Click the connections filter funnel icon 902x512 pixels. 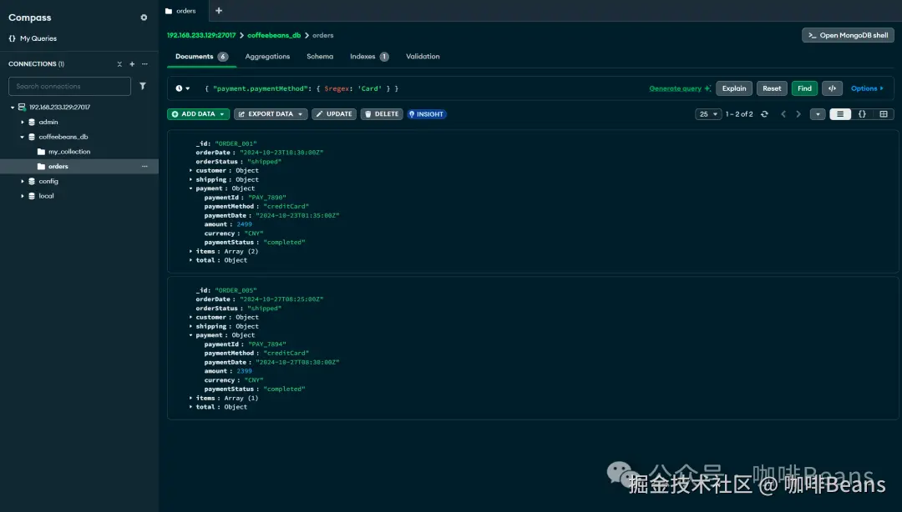click(x=143, y=86)
